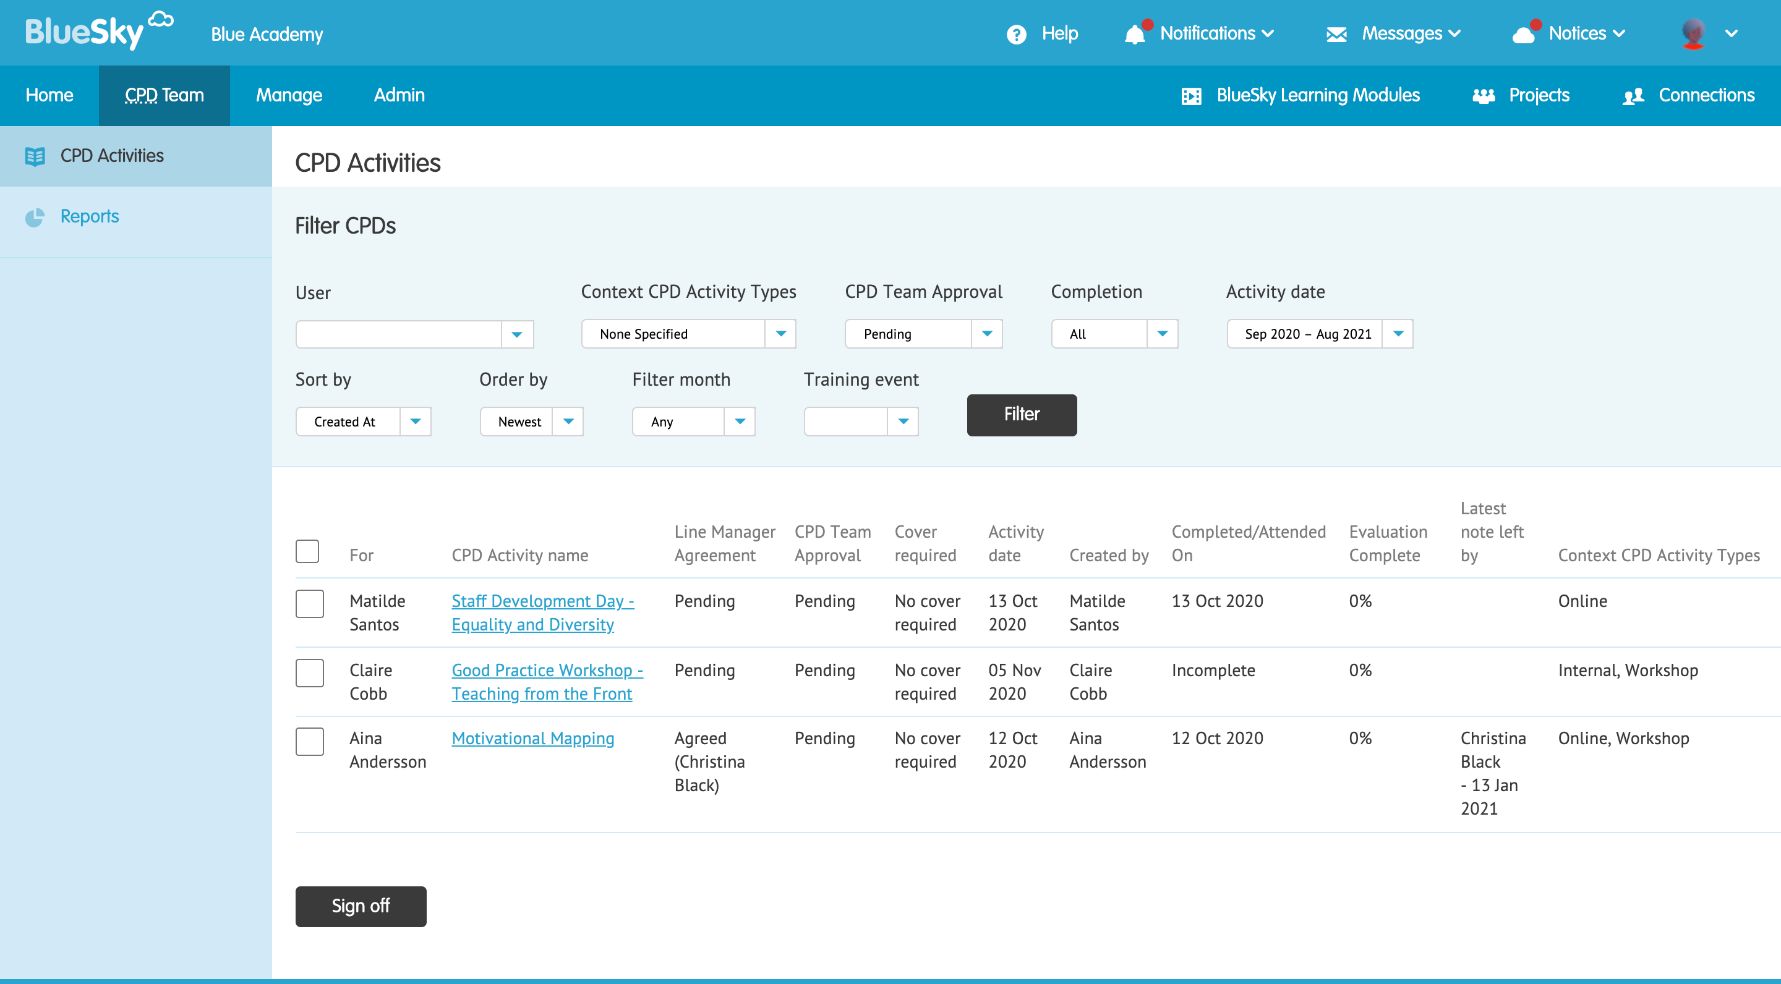Open the Filter month Any dropdown

pos(693,422)
